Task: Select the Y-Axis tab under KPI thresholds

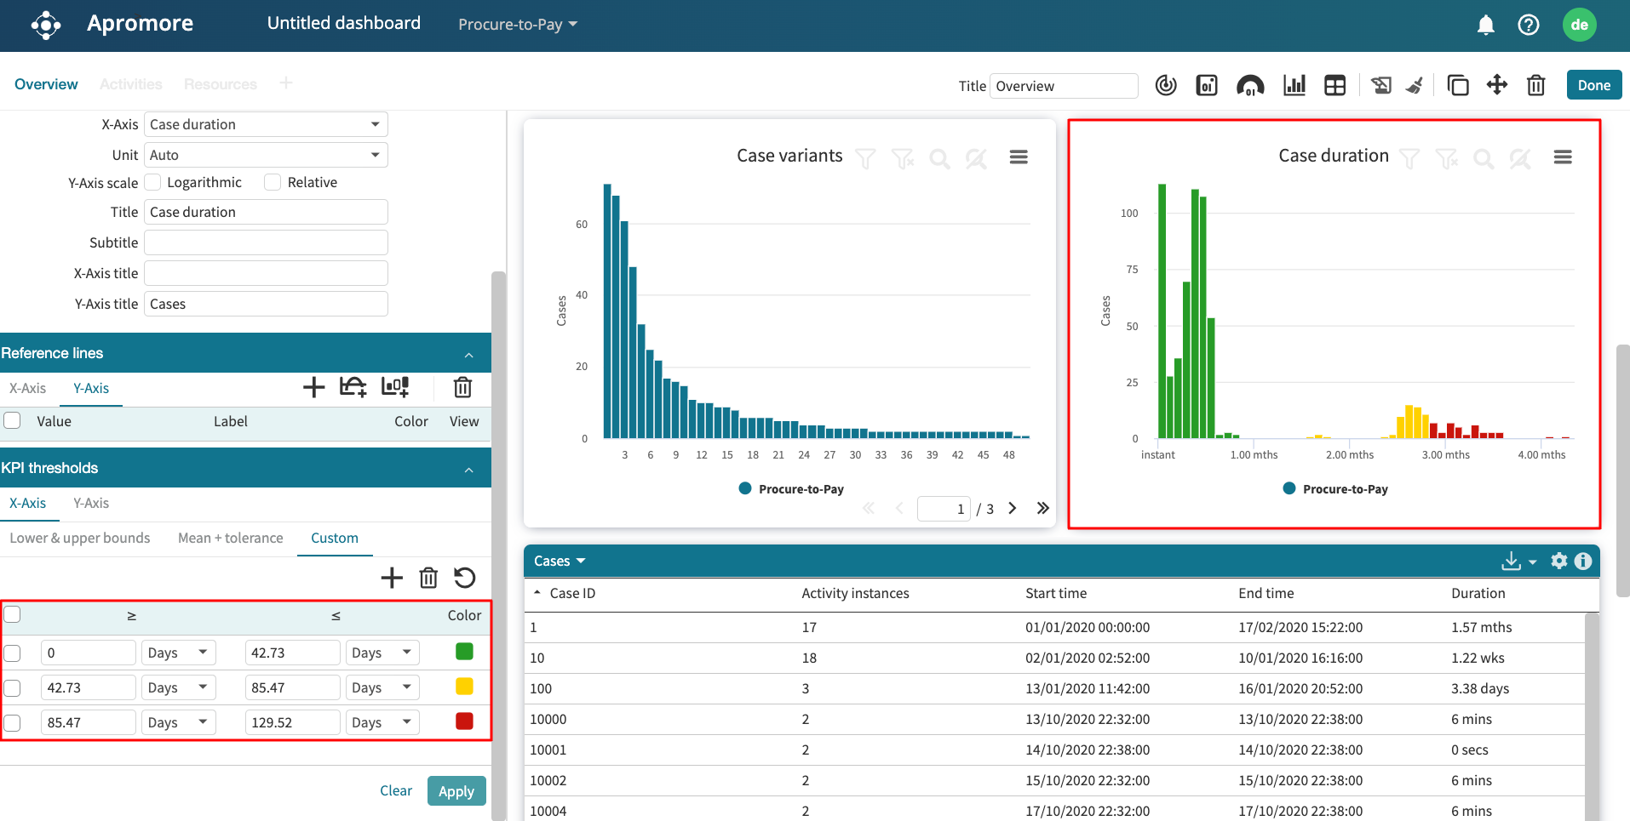Action: [91, 503]
